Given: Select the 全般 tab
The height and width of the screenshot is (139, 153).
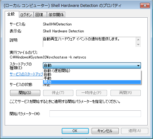Looking at the screenshot, I should point(12,14).
